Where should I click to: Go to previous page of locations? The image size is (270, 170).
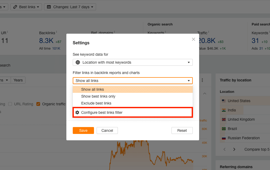tap(225, 149)
